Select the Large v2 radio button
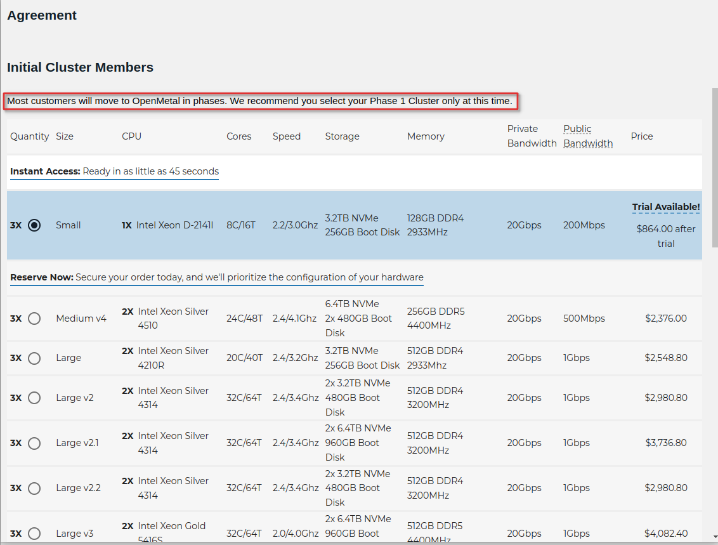 34,398
